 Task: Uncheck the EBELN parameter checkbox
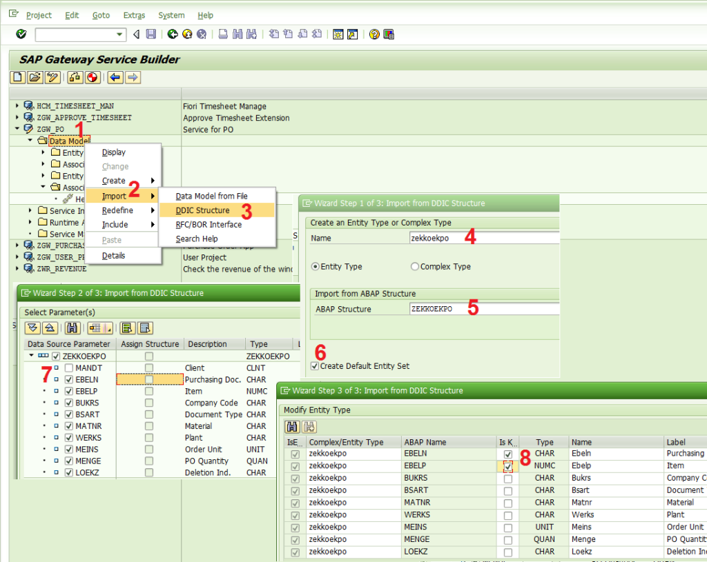[x=69, y=380]
